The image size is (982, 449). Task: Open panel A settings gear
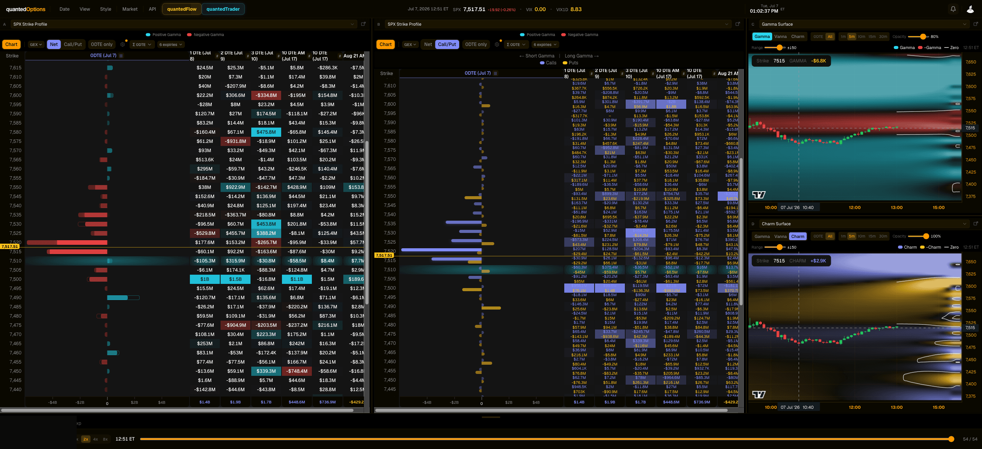click(x=123, y=44)
